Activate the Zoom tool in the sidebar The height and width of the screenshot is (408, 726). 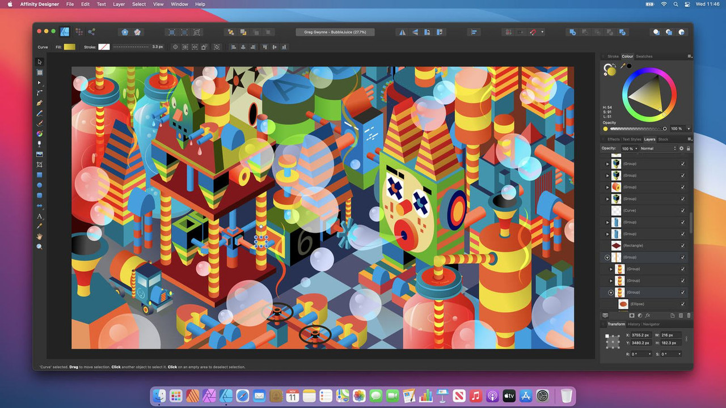40,246
